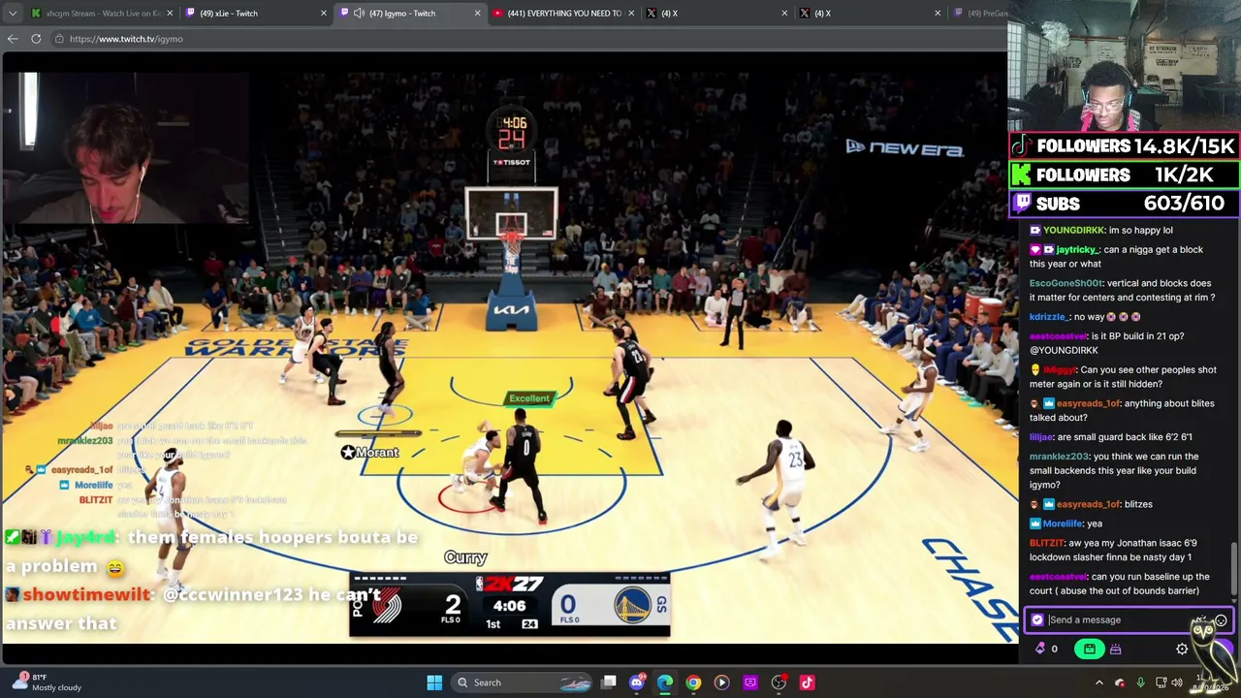Close the xhcgm Stream tab
The height and width of the screenshot is (698, 1241).
coord(171,14)
